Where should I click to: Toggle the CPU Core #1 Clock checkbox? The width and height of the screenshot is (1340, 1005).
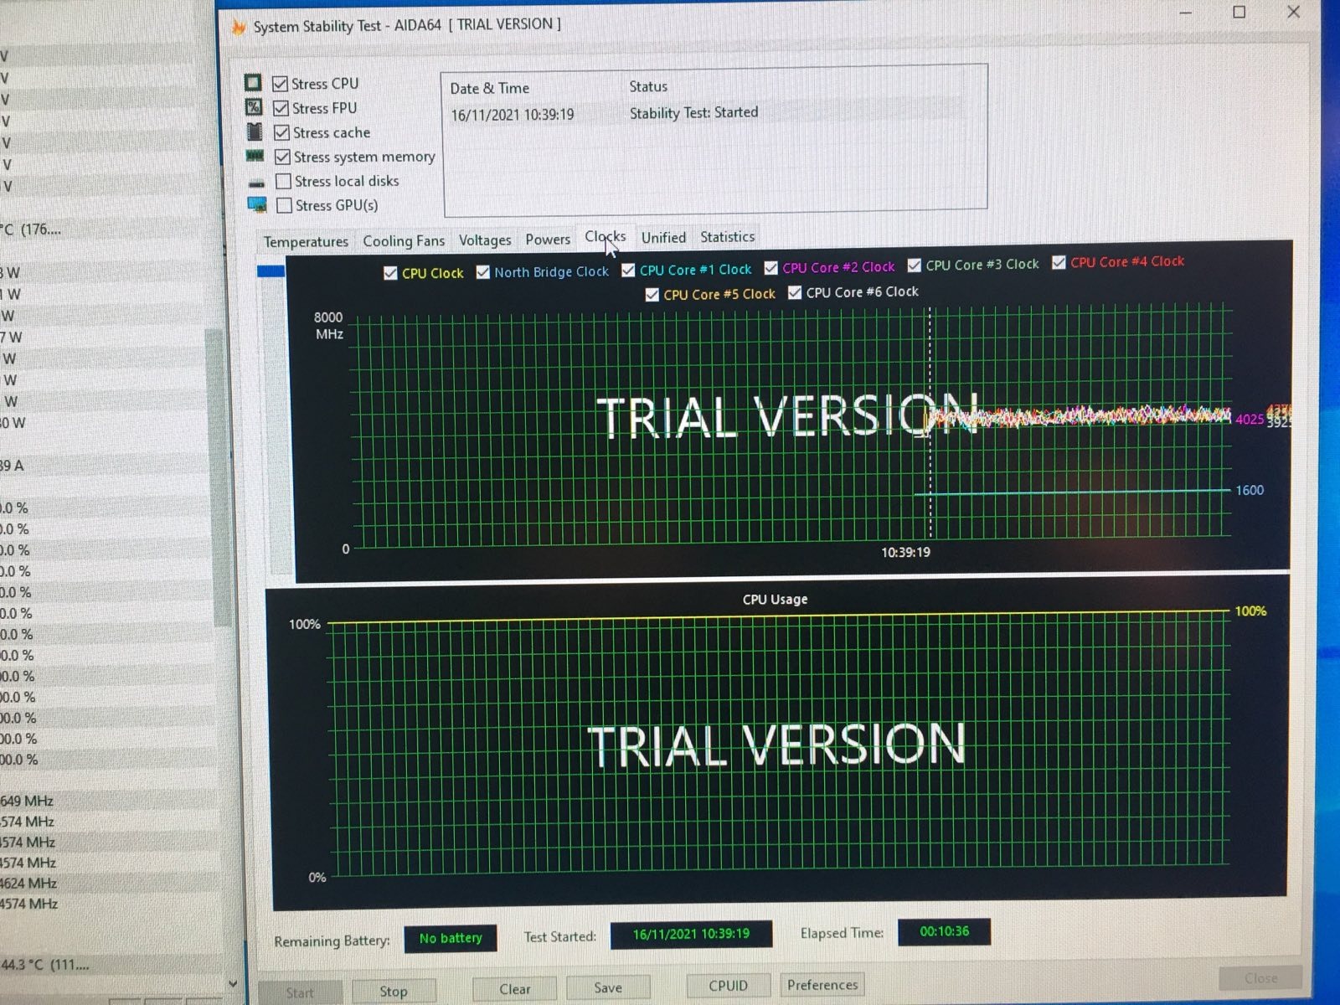(x=628, y=270)
